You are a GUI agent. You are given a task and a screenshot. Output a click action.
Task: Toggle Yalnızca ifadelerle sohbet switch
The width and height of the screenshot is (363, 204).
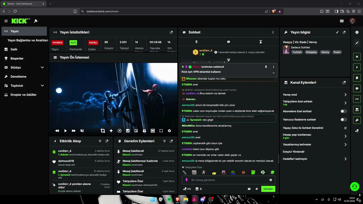pyautogui.click(x=344, y=120)
